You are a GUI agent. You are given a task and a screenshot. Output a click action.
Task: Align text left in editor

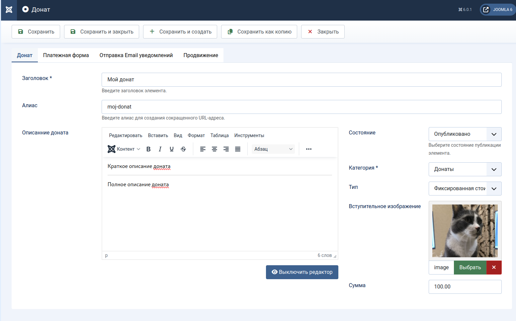[x=203, y=149]
